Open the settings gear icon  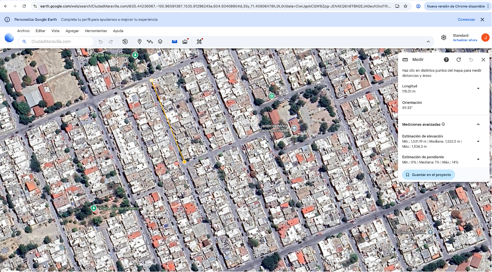click(x=444, y=37)
